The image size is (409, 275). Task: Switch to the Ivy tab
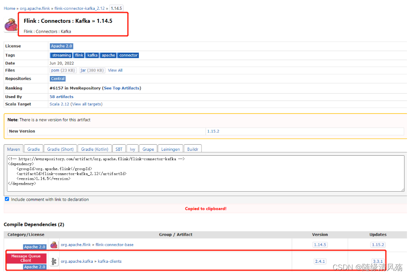click(x=132, y=149)
